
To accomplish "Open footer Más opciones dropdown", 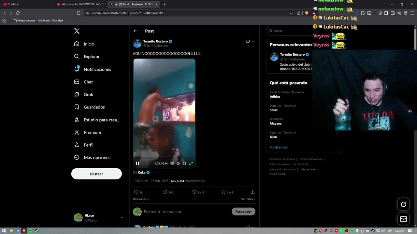I will tap(309, 170).
